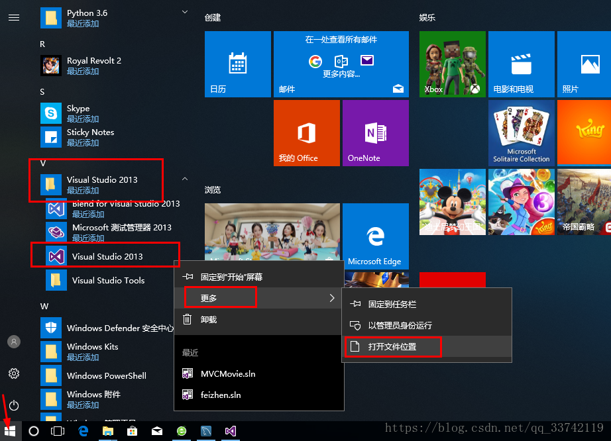This screenshot has width=611, height=441.
Task: Open the King game tile
Action: [584, 133]
